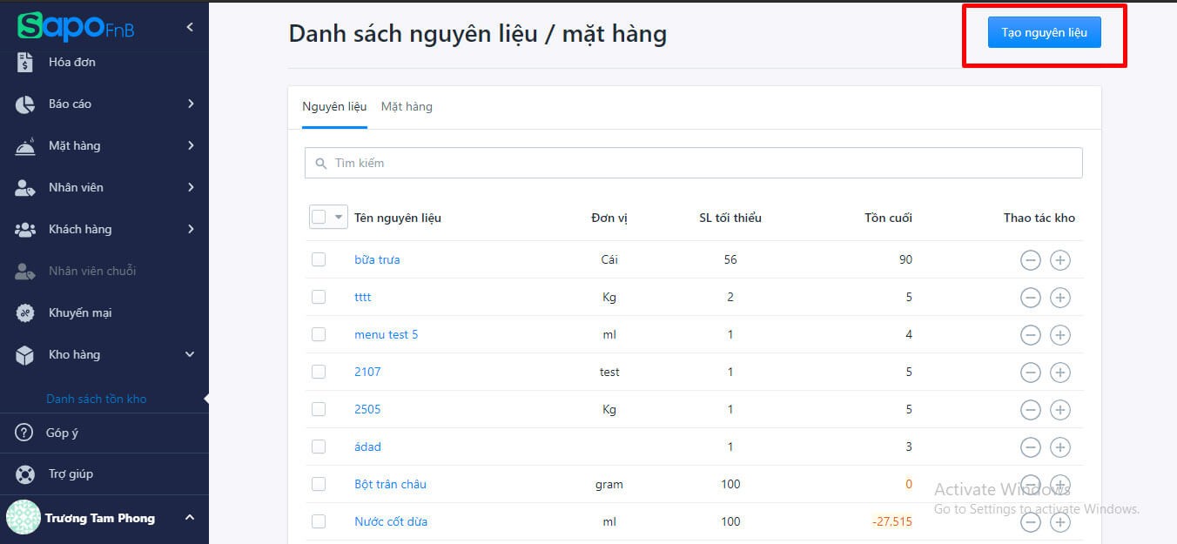1177x544 pixels.
Task: Check the checkbox for menu test 5
Action: pos(319,333)
